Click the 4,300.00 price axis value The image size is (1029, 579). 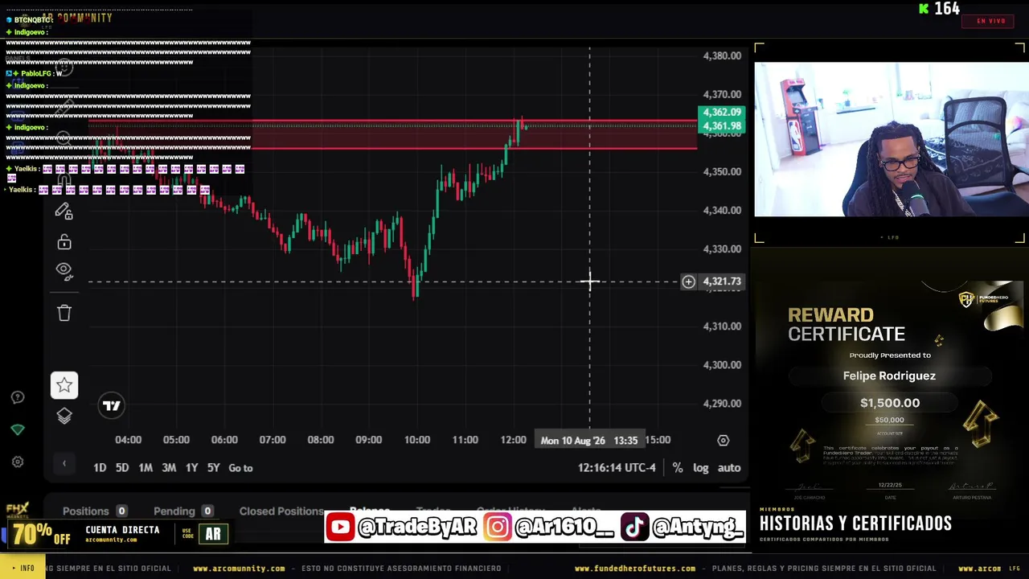point(722,364)
